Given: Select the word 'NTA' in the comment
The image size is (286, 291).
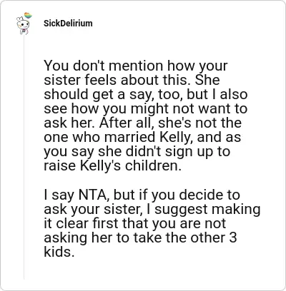Looking at the screenshot, I should [x=93, y=195].
